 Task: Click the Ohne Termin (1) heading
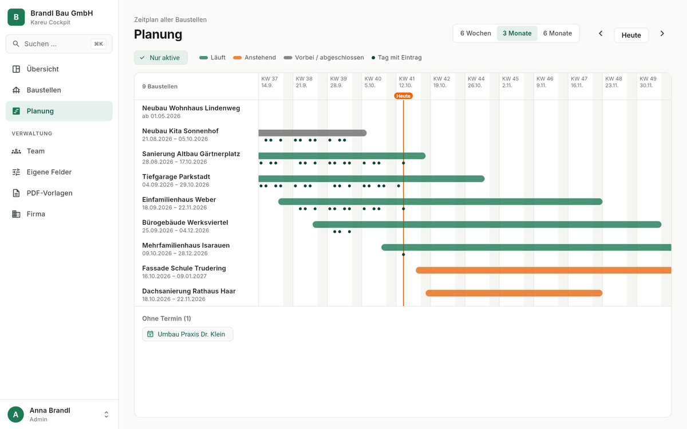[167, 319]
